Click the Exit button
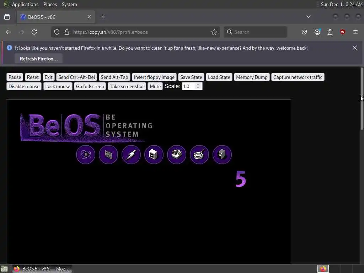 point(48,77)
